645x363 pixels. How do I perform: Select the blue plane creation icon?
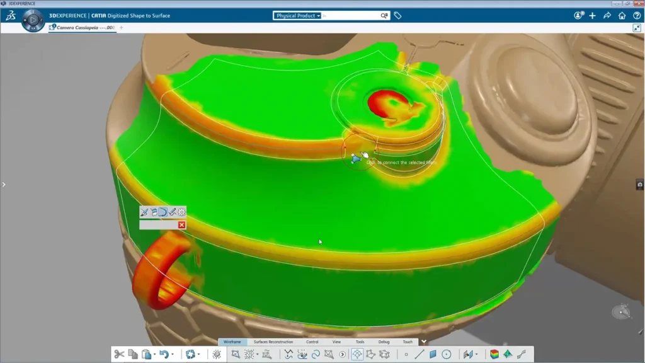pyautogui.click(x=433, y=354)
